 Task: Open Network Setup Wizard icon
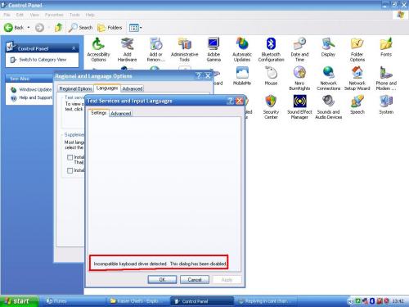coord(357,79)
